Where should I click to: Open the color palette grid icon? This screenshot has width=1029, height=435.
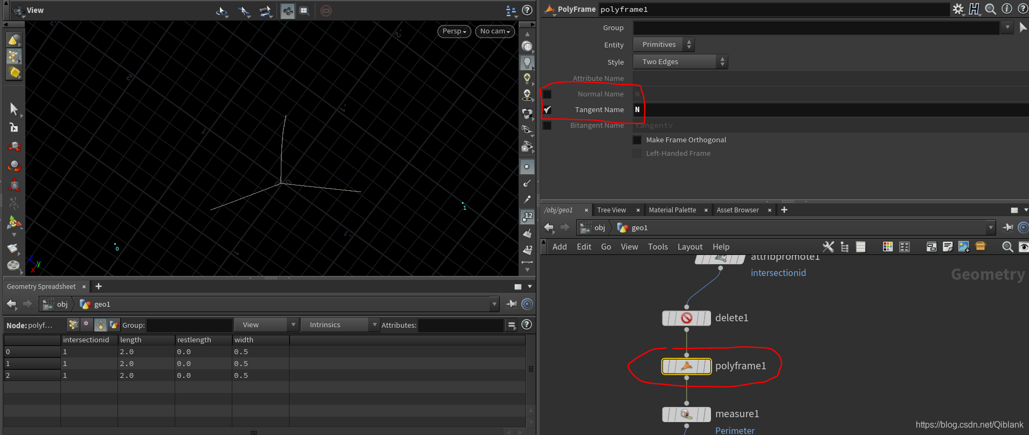888,247
